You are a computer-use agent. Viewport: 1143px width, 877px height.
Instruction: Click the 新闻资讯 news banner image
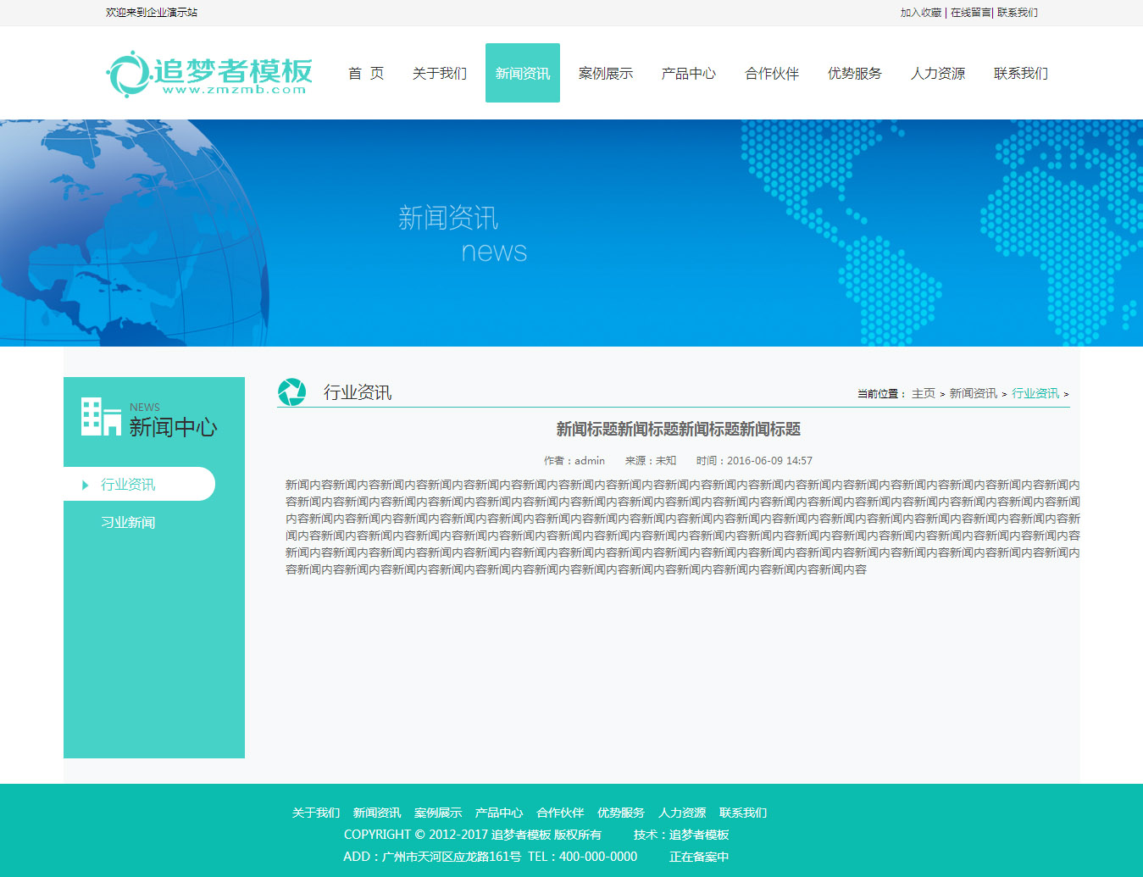[571, 233]
